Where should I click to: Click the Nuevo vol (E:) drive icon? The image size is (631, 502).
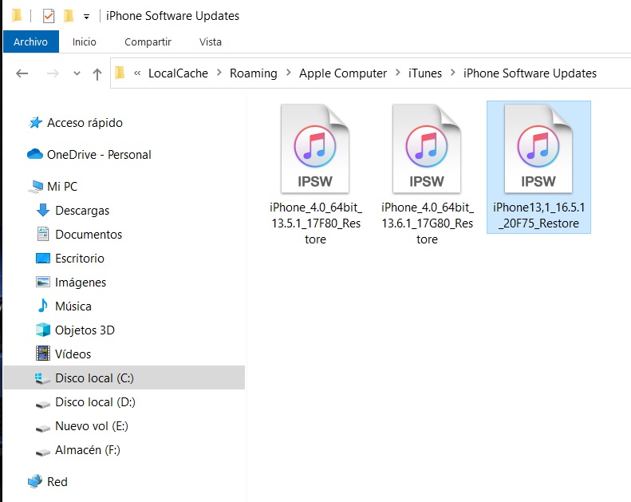pyautogui.click(x=42, y=428)
